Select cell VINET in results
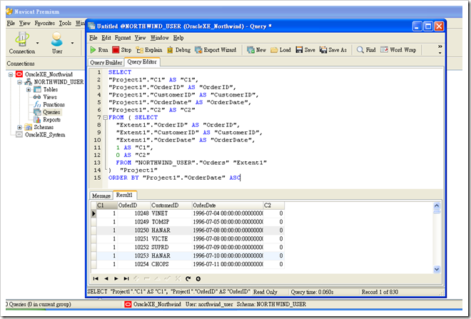Image resolution: width=471 pixels, height=319 pixels. point(171,213)
